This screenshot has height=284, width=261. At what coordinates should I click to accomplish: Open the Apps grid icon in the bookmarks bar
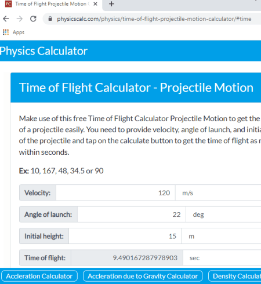point(6,32)
